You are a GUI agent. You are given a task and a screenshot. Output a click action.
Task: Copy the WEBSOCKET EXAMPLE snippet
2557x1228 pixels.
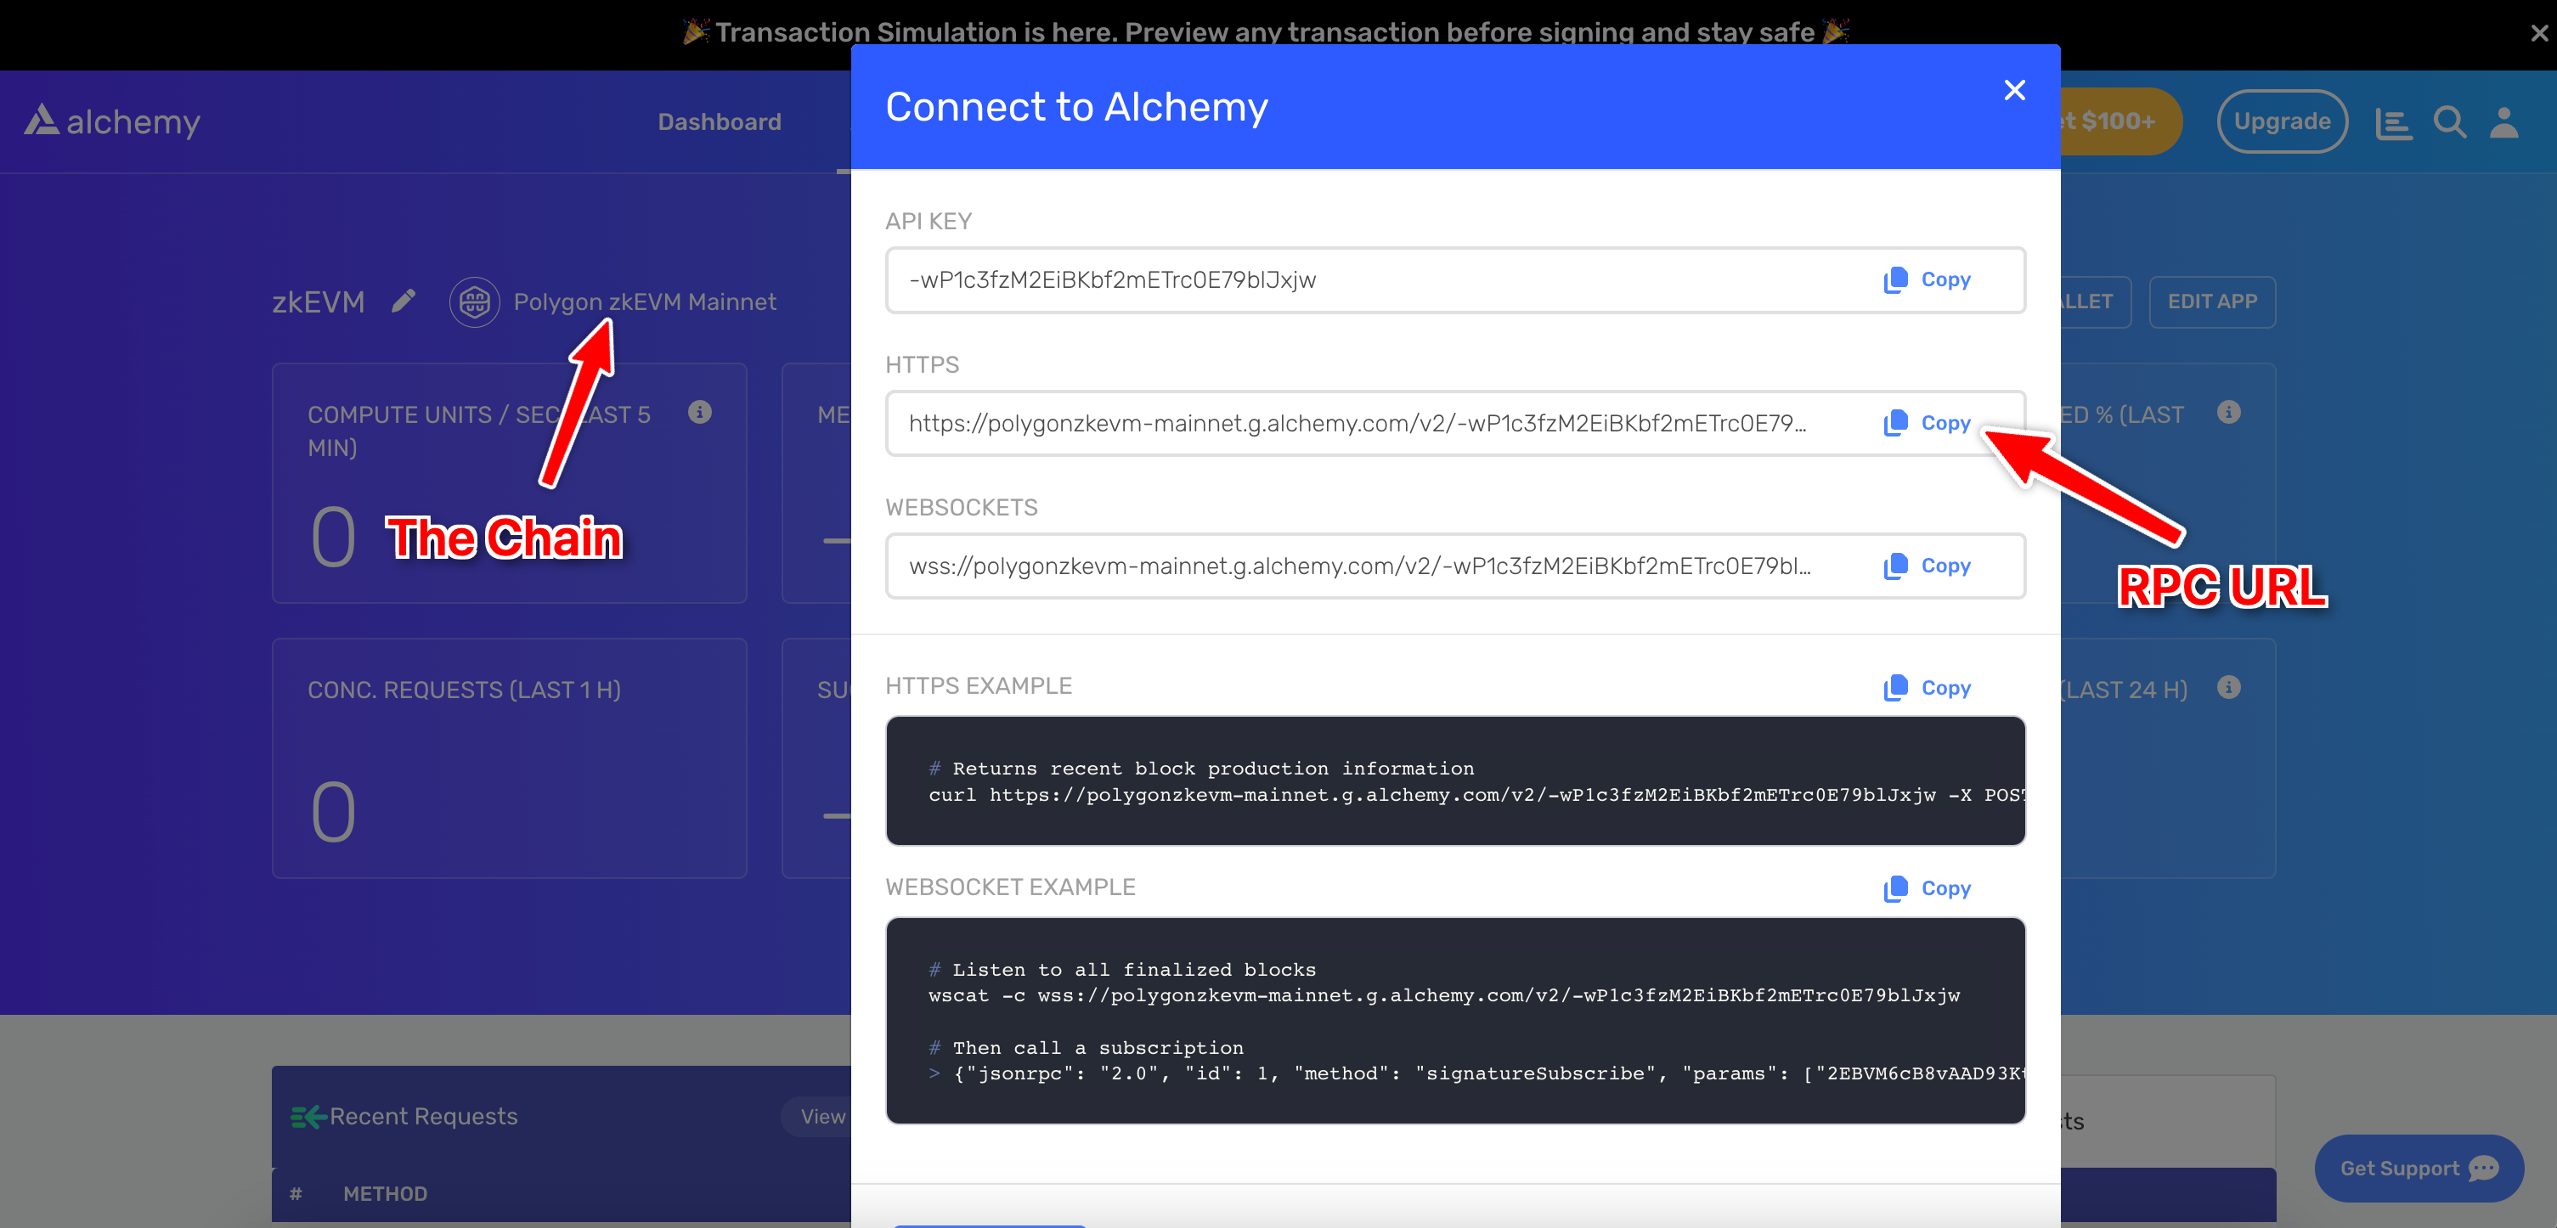click(x=1928, y=887)
